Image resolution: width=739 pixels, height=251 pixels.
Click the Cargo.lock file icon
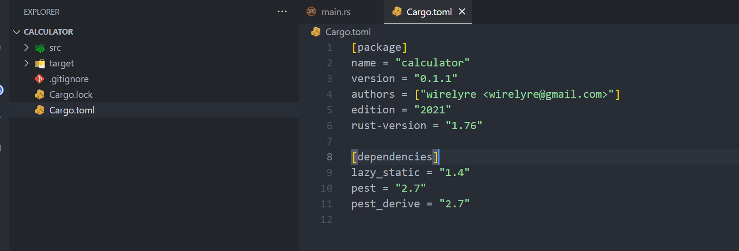pyautogui.click(x=40, y=95)
